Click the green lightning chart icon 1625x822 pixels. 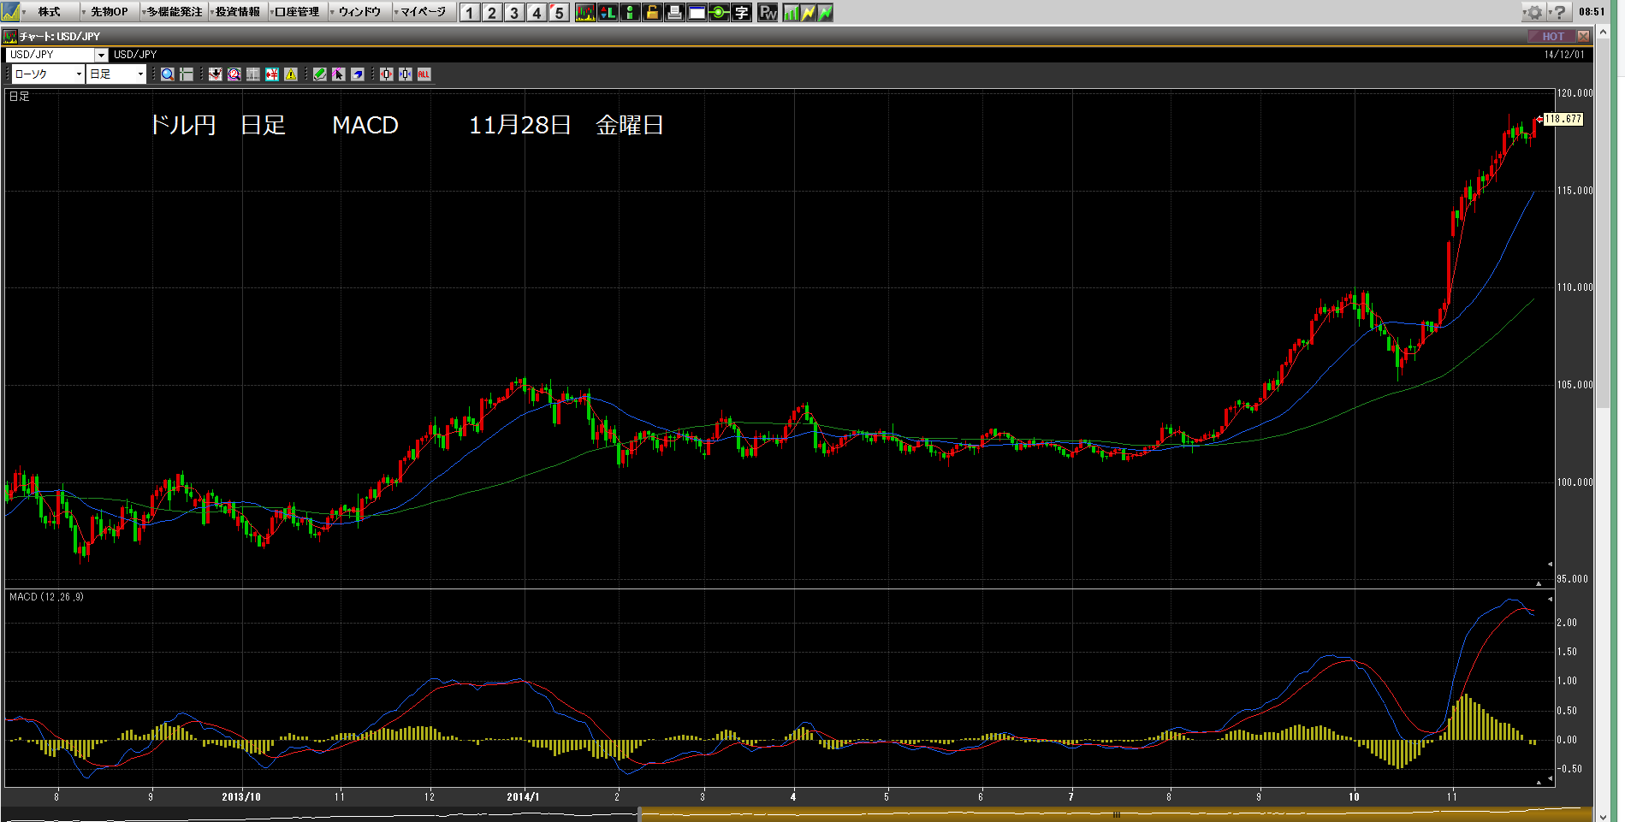tap(825, 13)
